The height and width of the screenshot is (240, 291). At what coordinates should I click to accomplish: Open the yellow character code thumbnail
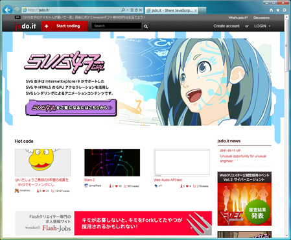[x=43, y=162]
